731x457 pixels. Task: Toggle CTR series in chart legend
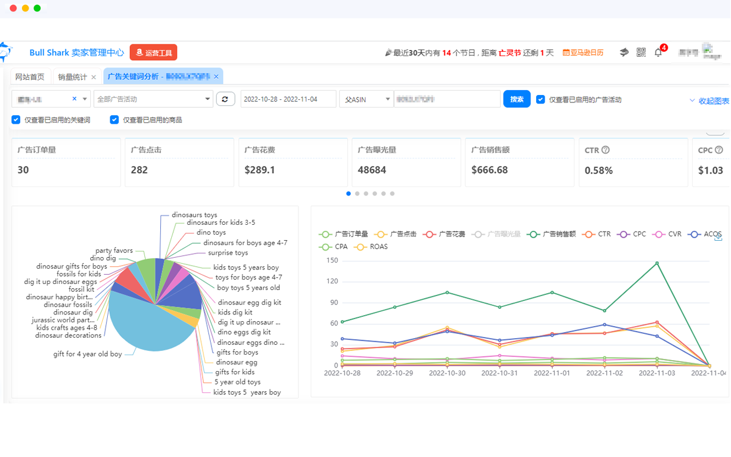tap(596, 234)
